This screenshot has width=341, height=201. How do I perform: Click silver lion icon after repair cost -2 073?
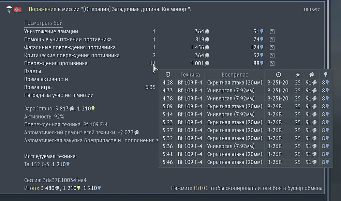pyautogui.click(x=136, y=132)
